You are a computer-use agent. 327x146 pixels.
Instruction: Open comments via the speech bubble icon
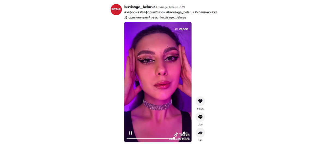click(200, 117)
